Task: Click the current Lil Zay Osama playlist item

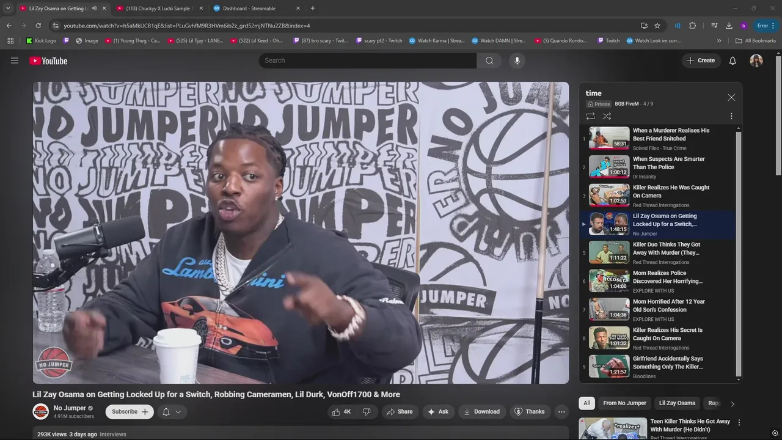Action: (657, 224)
